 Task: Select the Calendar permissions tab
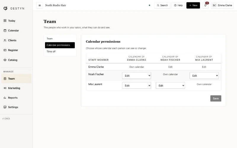(x=60, y=45)
